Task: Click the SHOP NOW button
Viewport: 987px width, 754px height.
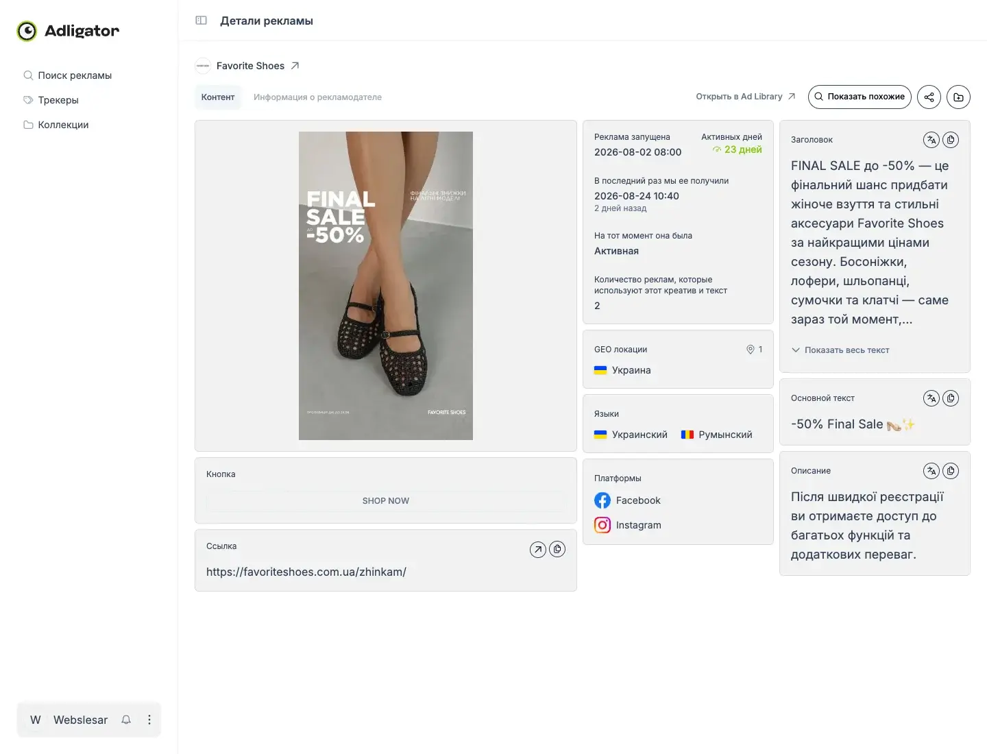Action: (x=386, y=501)
